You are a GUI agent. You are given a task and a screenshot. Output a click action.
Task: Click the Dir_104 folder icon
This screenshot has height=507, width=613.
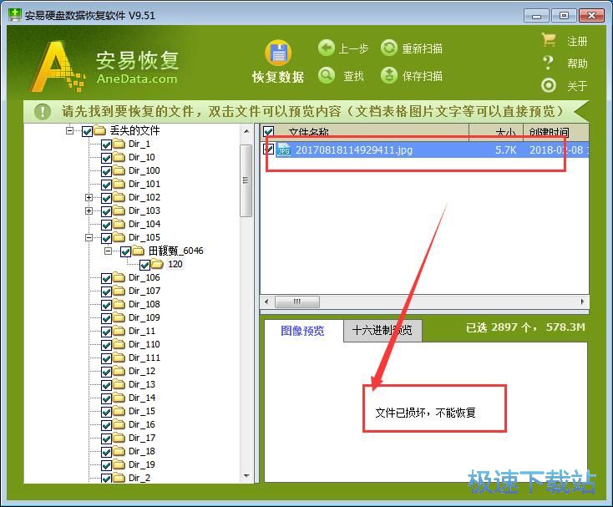[119, 225]
